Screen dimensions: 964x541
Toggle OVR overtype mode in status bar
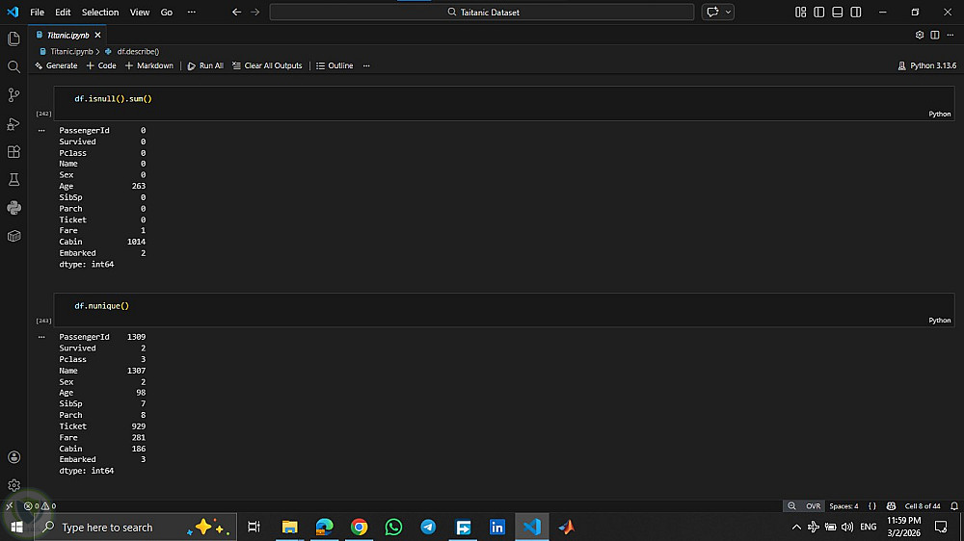[814, 506]
